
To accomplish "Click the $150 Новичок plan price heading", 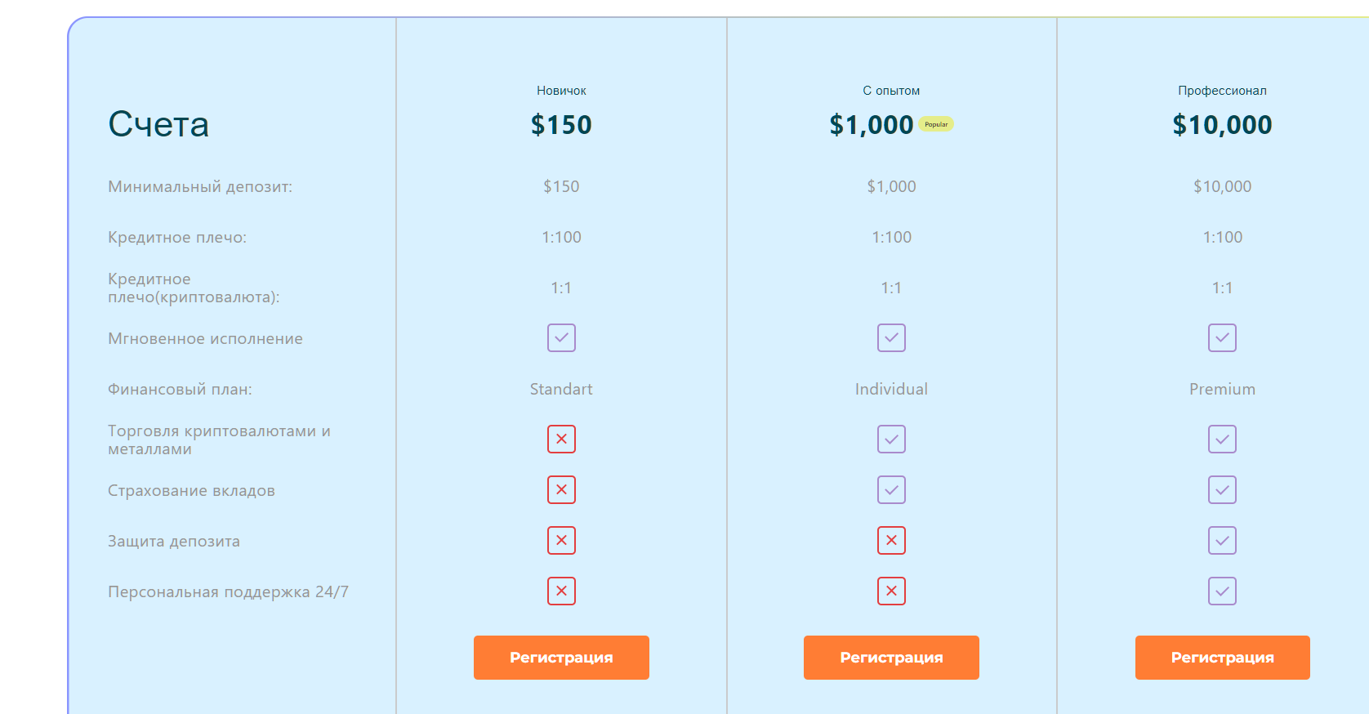I will pyautogui.click(x=561, y=125).
